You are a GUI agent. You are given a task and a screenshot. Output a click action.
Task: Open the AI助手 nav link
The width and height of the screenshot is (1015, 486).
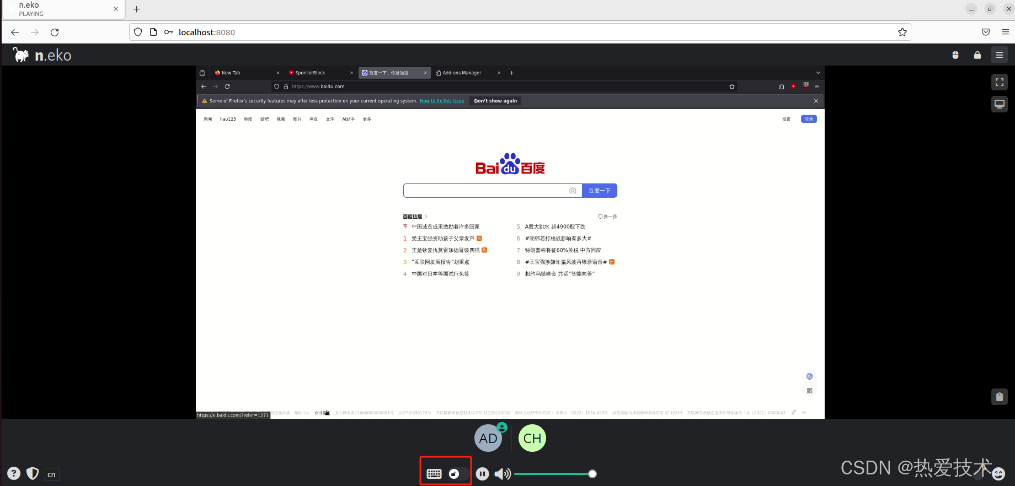[348, 119]
